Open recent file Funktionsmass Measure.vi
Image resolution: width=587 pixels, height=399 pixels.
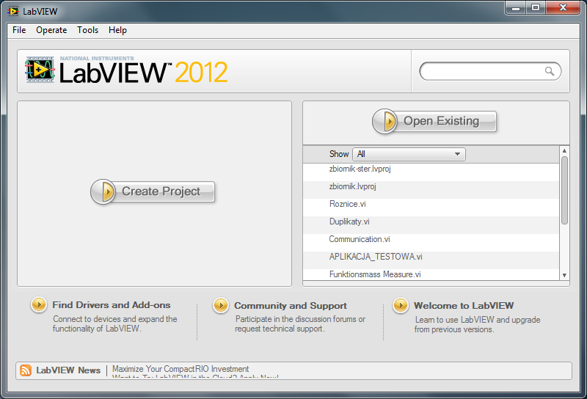click(431, 274)
